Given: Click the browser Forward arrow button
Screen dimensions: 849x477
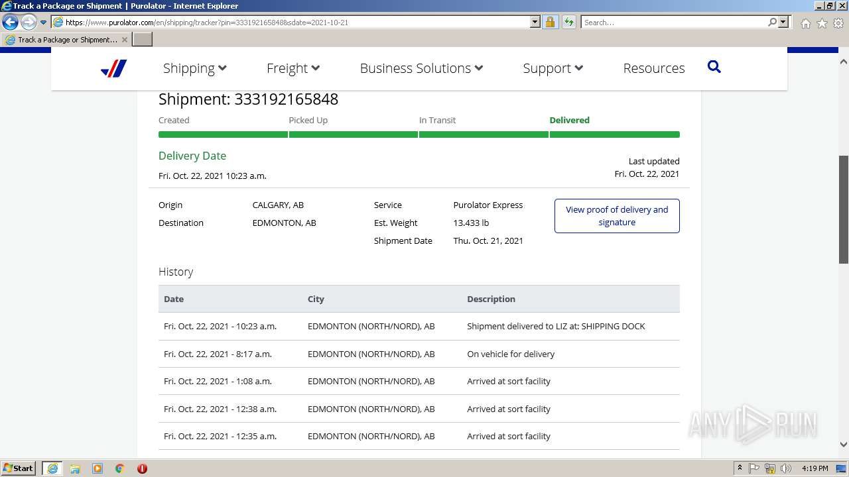Looking at the screenshot, I should click(28, 22).
